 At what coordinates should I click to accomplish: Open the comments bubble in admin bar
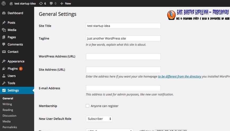click(x=51, y=3)
